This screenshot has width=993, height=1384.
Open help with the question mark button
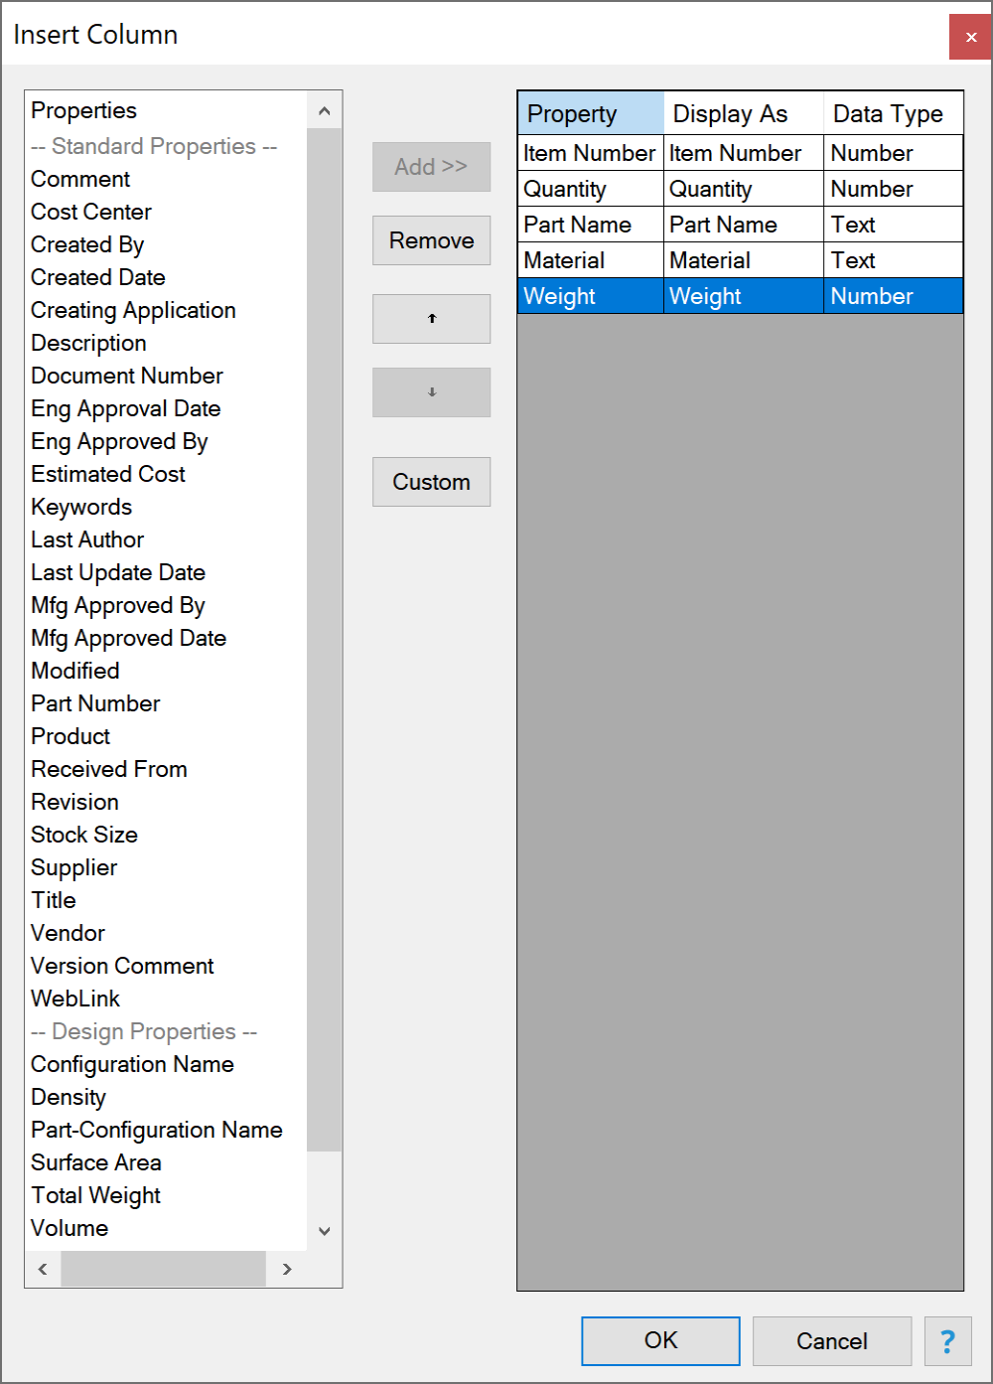pyautogui.click(x=947, y=1341)
